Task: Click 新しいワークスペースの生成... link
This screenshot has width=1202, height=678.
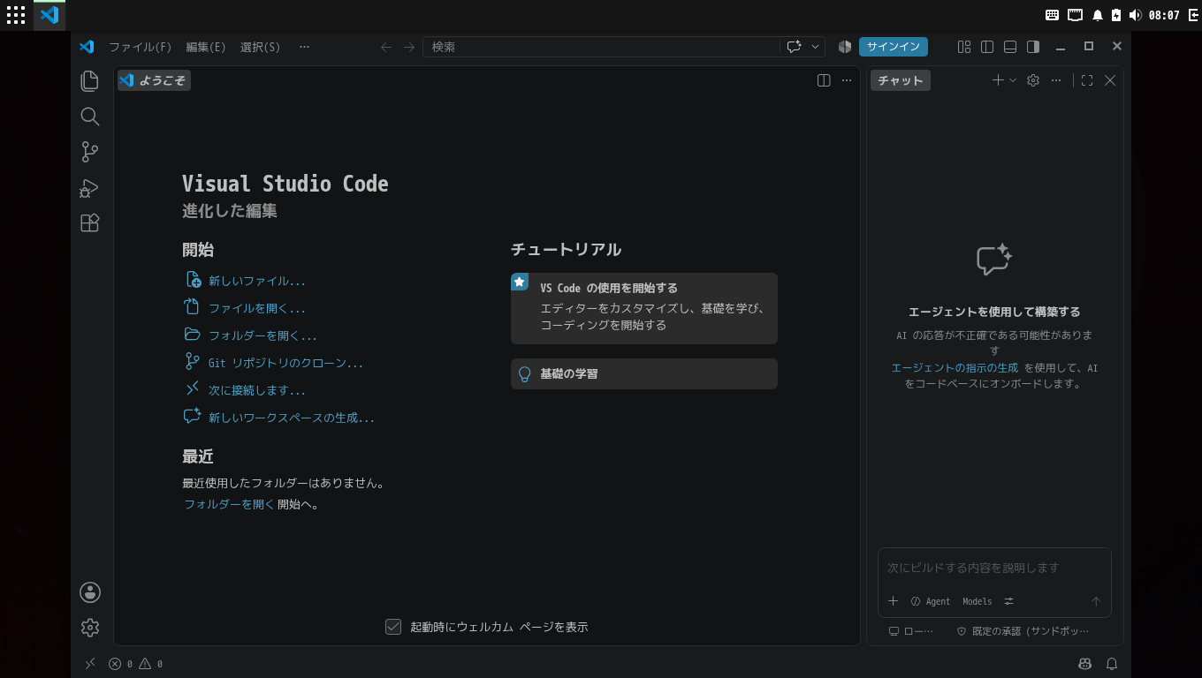Action: coord(291,418)
